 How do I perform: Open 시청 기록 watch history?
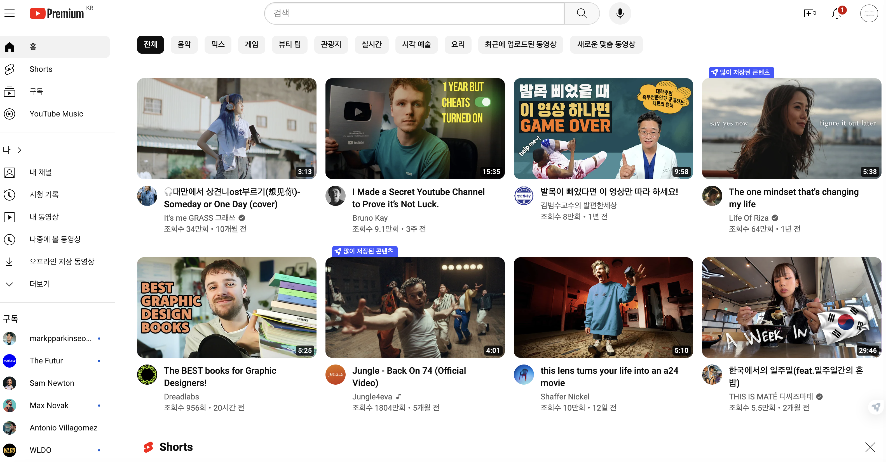[x=44, y=195]
